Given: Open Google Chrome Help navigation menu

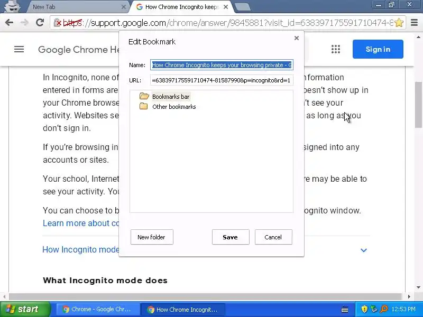Looking at the screenshot, I should (x=19, y=49).
